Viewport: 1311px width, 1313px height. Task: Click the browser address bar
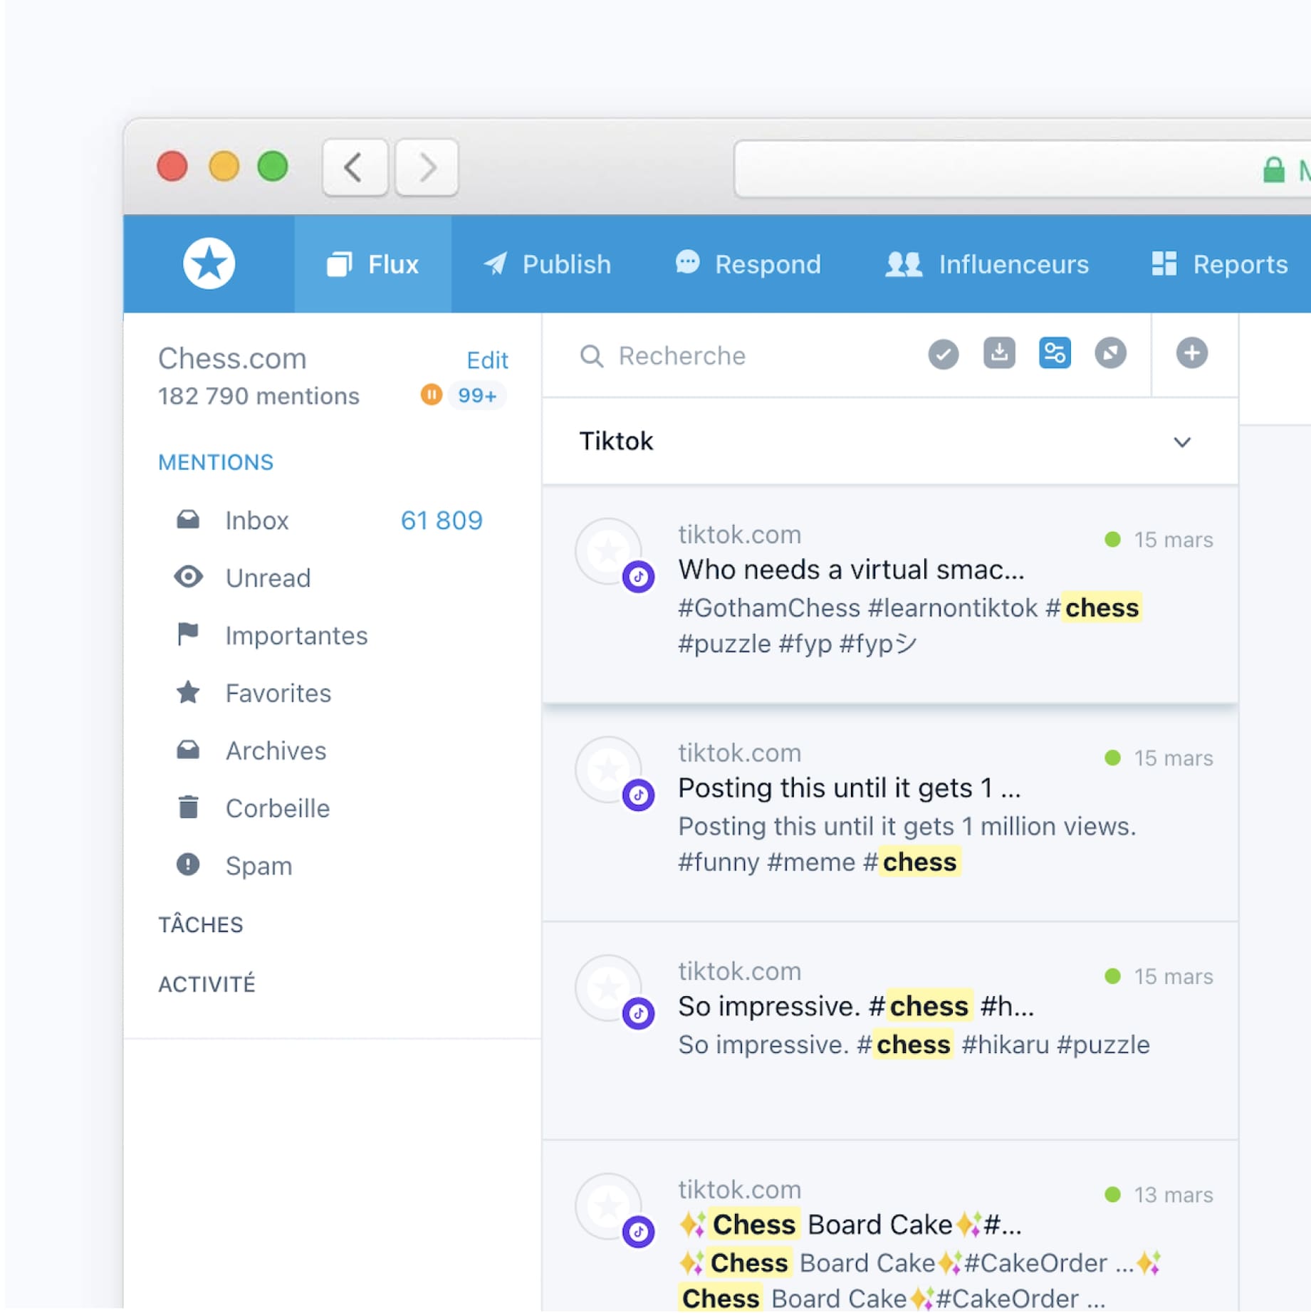coord(1022,169)
